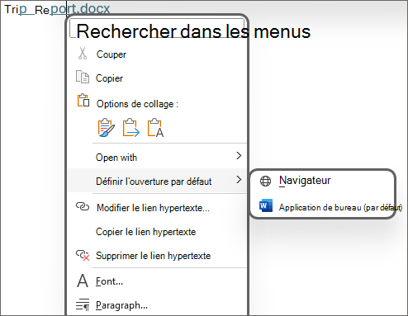Open the Paragraph... dialog entry
Viewport: 408px width, 316px height.
[157, 305]
